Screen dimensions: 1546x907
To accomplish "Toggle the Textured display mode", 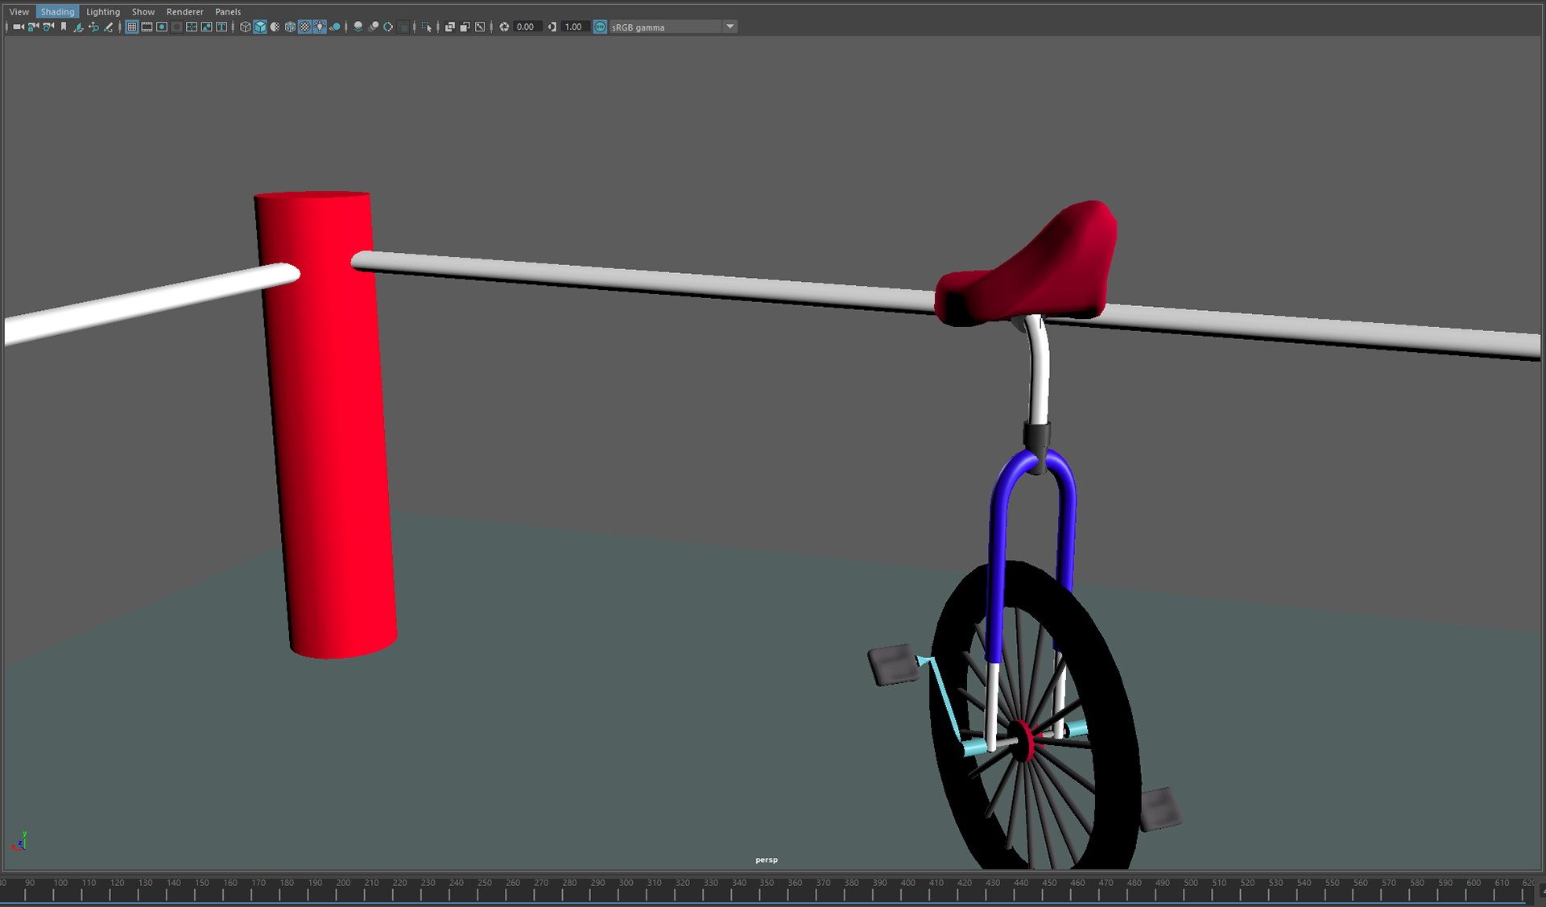I will pyautogui.click(x=304, y=27).
